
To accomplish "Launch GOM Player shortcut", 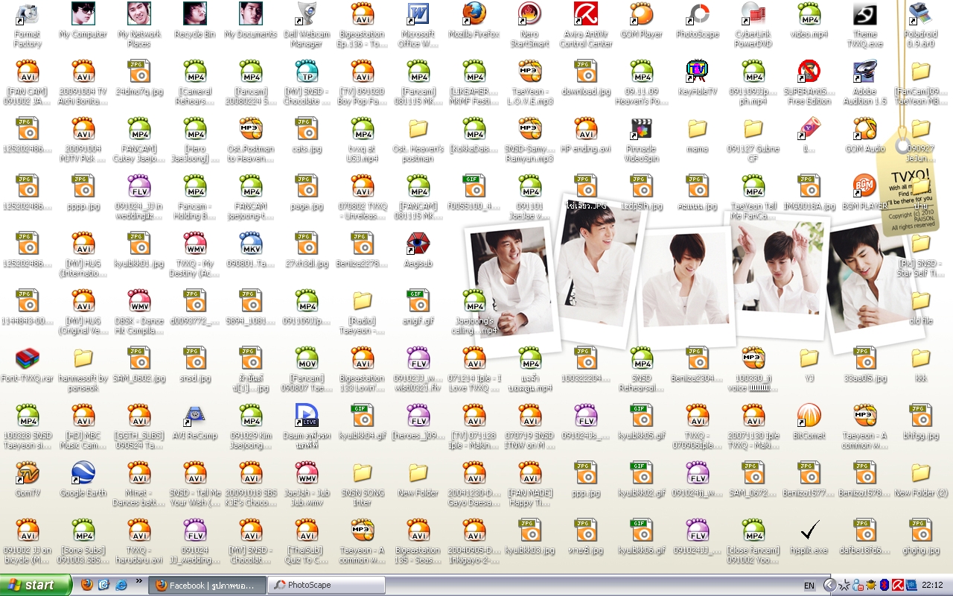I will [x=642, y=13].
